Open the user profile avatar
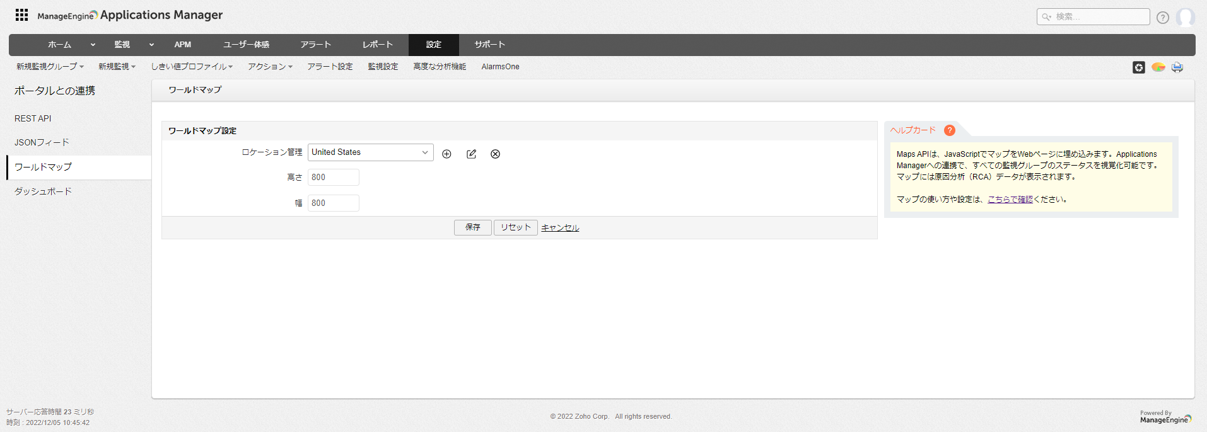 point(1186,17)
